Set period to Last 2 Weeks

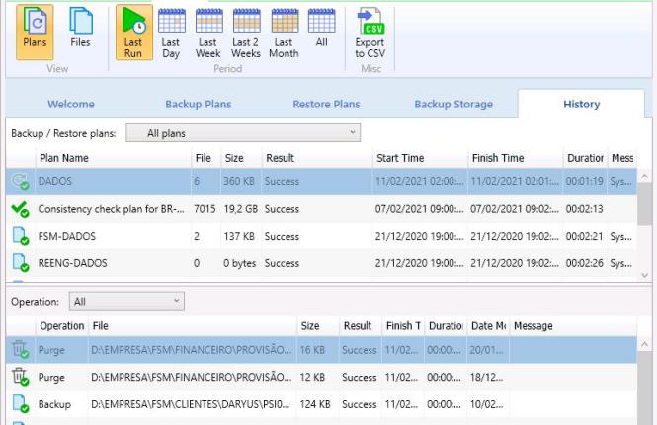click(246, 33)
